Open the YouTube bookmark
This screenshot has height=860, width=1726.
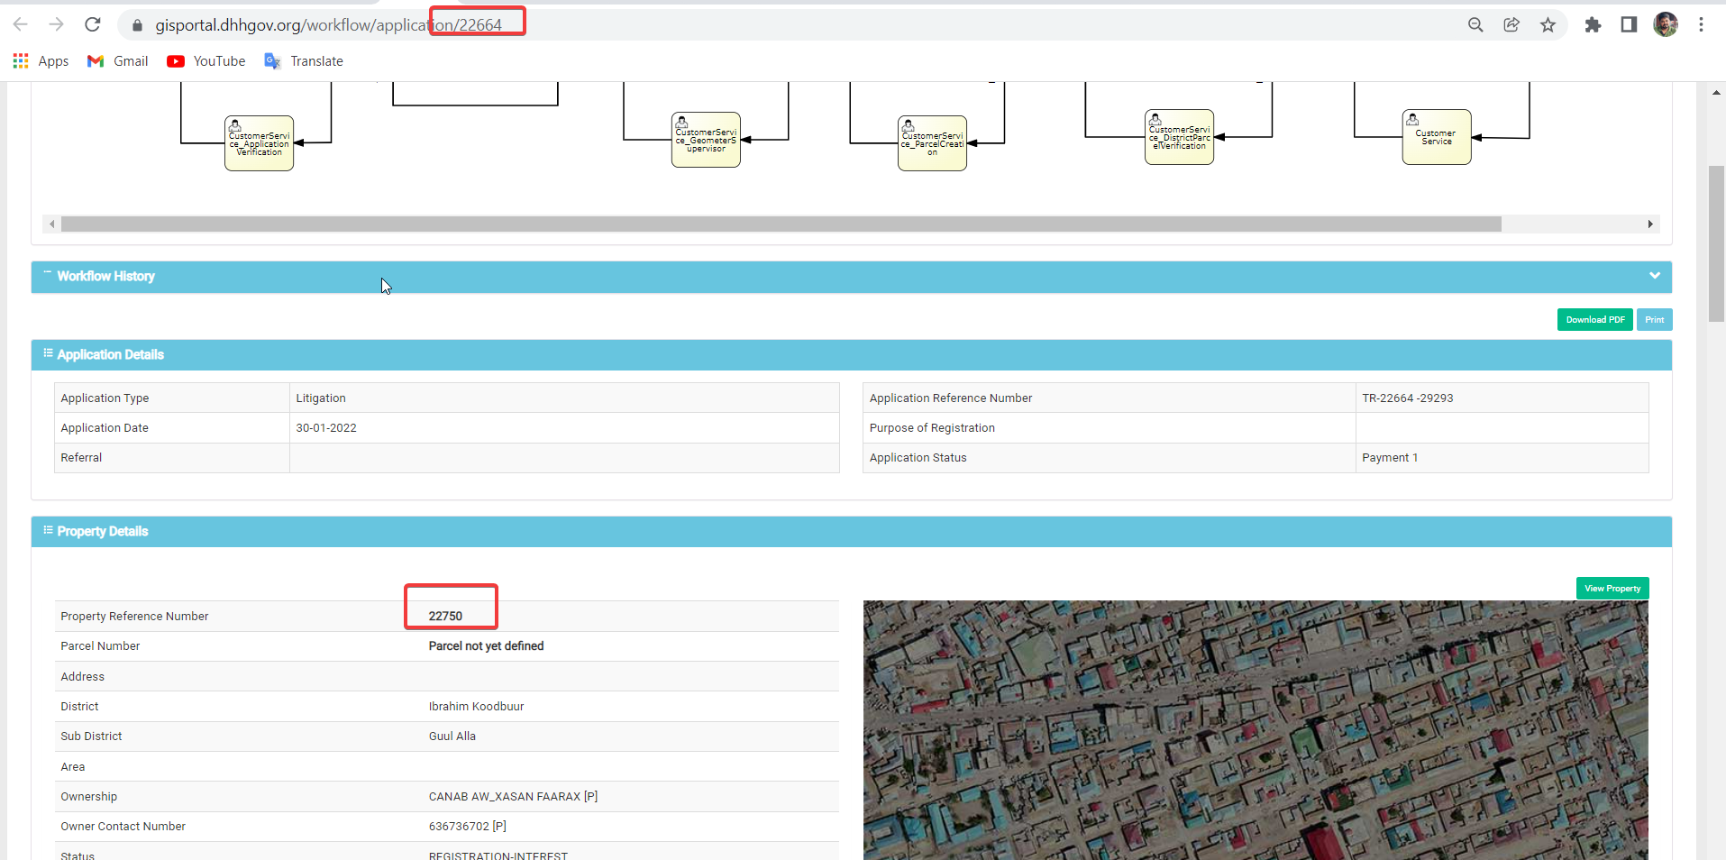206,61
